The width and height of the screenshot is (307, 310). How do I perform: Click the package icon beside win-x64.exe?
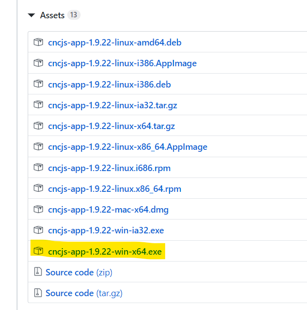tap(38, 252)
